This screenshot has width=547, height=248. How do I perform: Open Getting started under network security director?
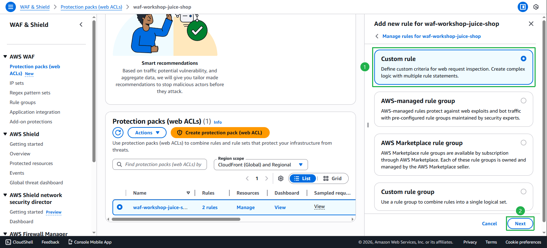click(x=26, y=212)
